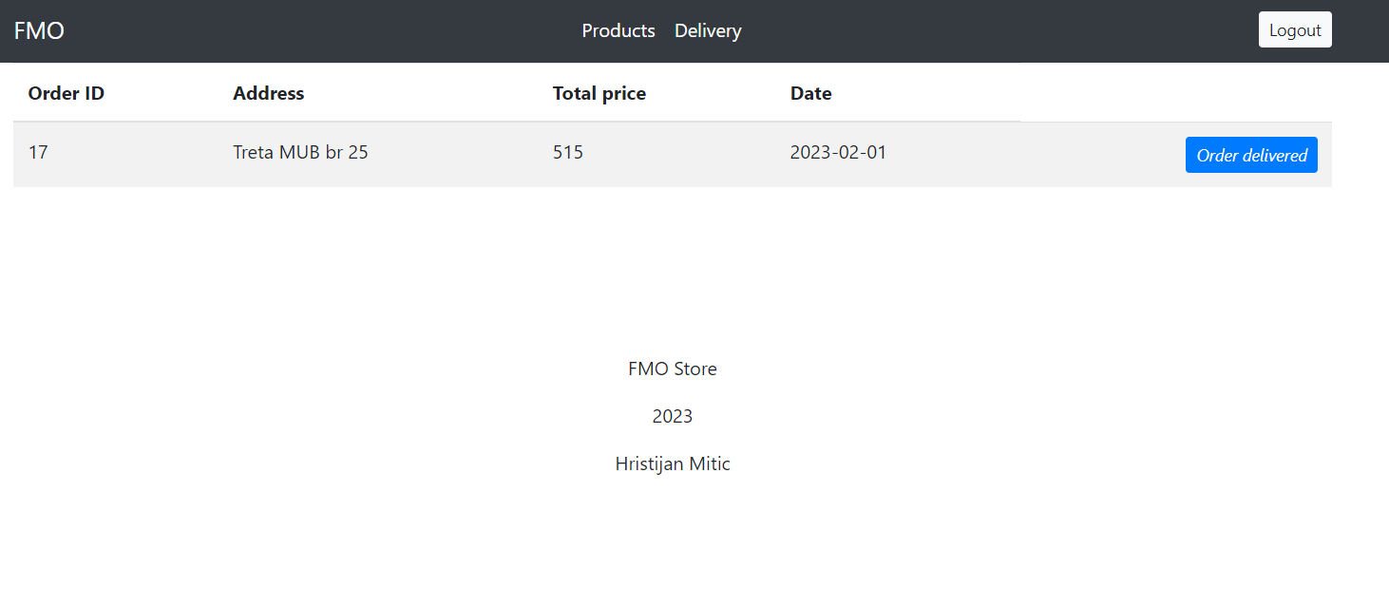Click the blank header cell above Order delivered
This screenshot has width=1389, height=605.
coord(1176,93)
